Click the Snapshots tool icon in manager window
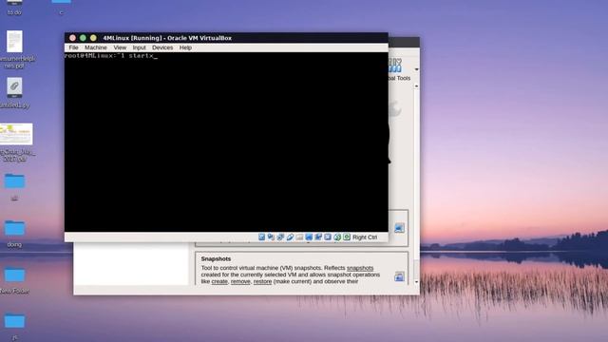608x342 pixels. pyautogui.click(x=399, y=276)
